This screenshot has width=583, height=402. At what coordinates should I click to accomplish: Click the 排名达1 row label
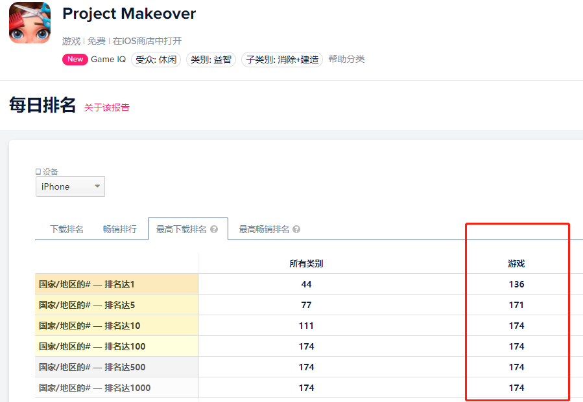pos(87,284)
